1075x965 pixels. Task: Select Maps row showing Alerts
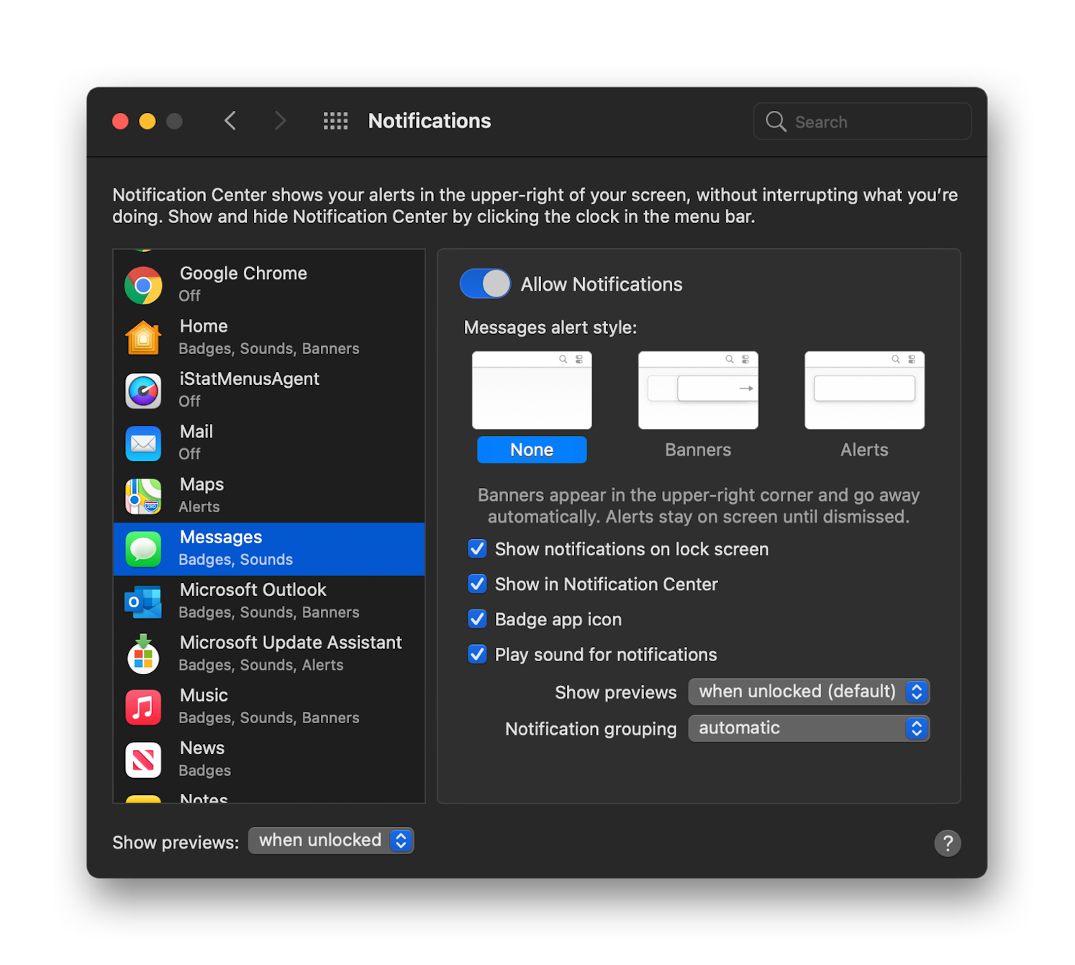pyautogui.click(x=269, y=497)
